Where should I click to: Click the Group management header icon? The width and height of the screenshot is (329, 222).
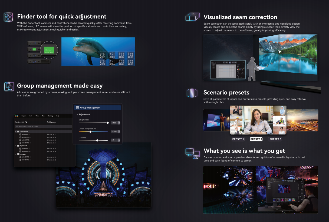click(x=77, y=108)
